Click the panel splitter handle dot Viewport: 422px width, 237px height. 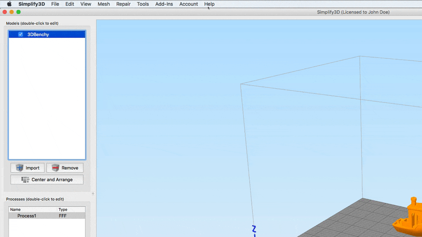coord(93,193)
